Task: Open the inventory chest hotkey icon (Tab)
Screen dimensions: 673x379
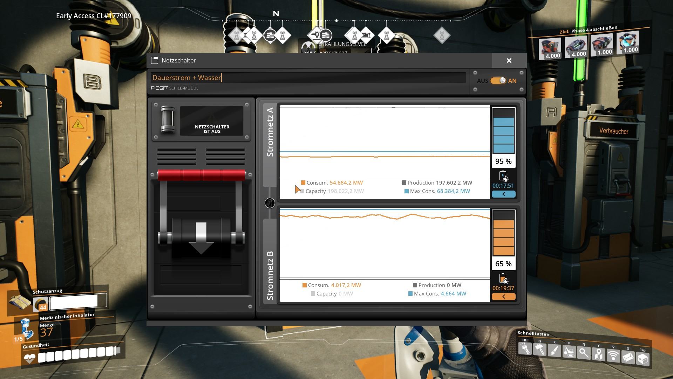Action: (x=643, y=359)
